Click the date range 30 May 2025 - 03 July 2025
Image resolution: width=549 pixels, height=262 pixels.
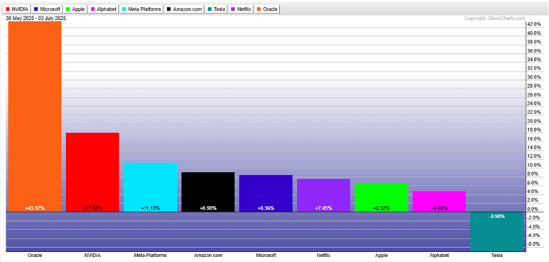[36, 18]
